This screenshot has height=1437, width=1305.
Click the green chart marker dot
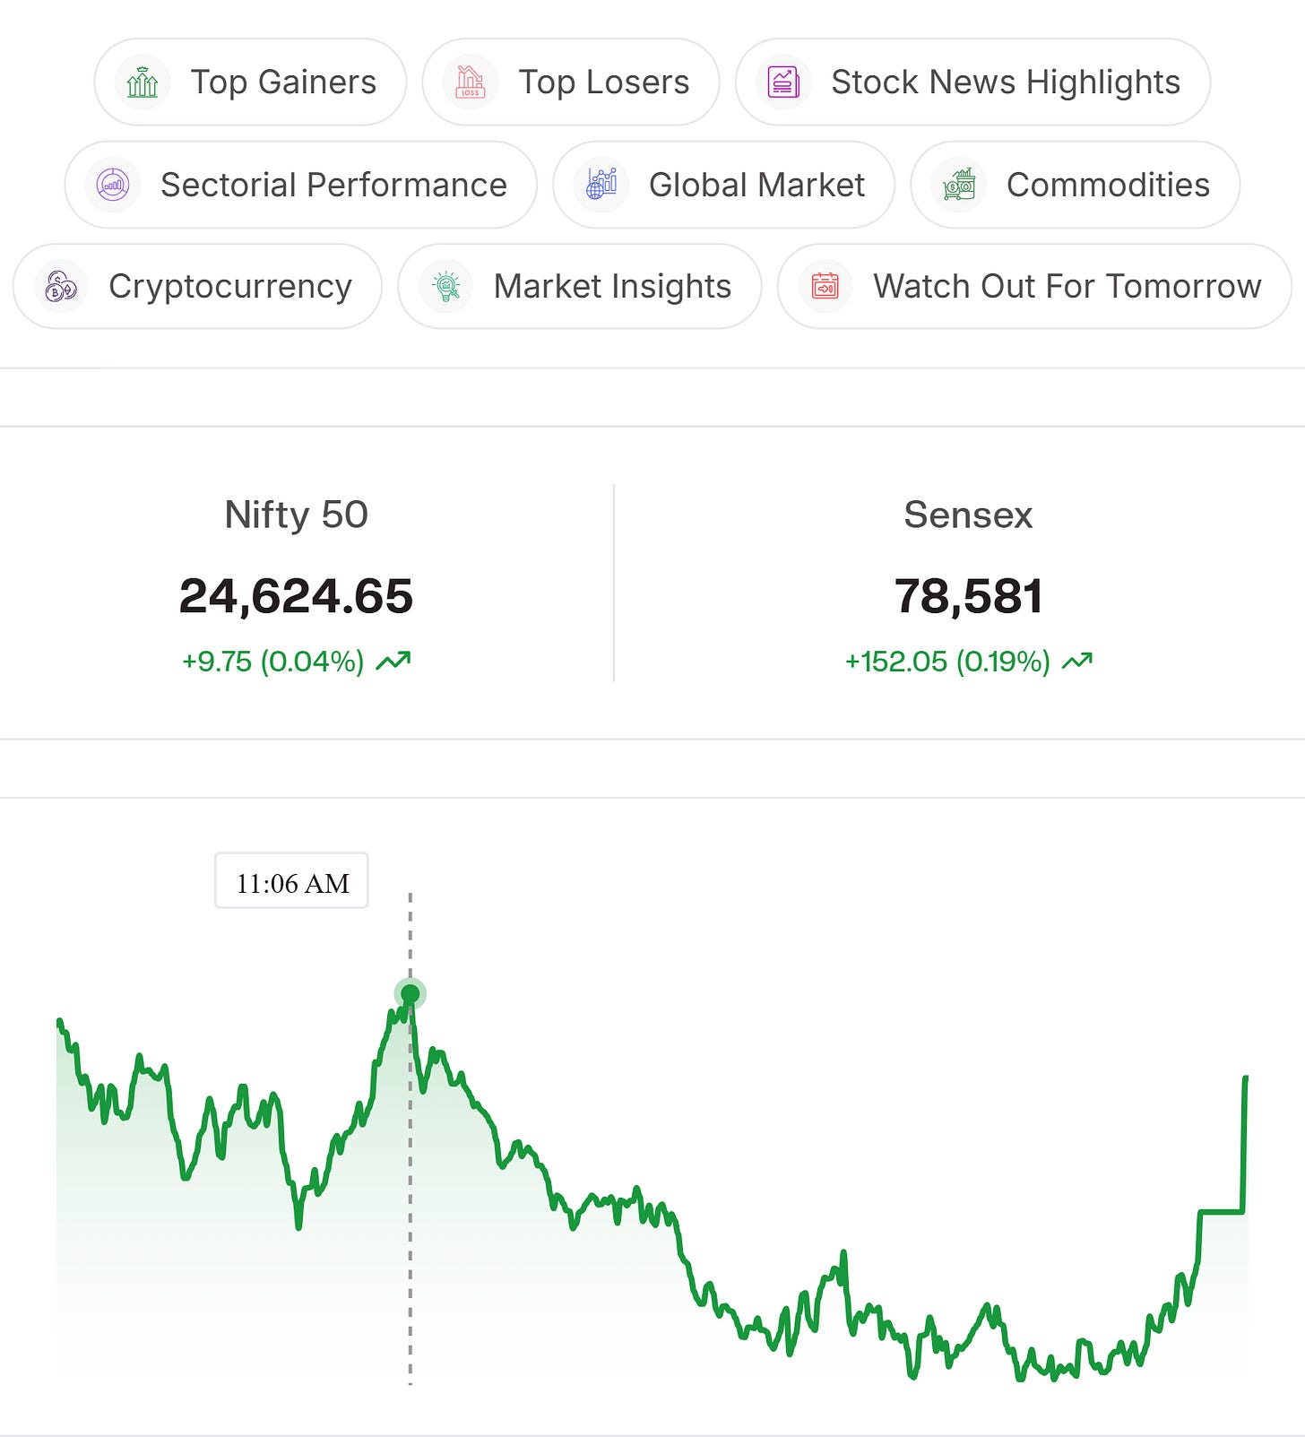(x=411, y=994)
